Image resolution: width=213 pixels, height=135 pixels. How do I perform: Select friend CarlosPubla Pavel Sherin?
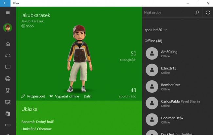point(177,103)
